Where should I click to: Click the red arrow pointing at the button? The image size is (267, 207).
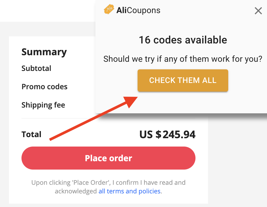click(94, 118)
